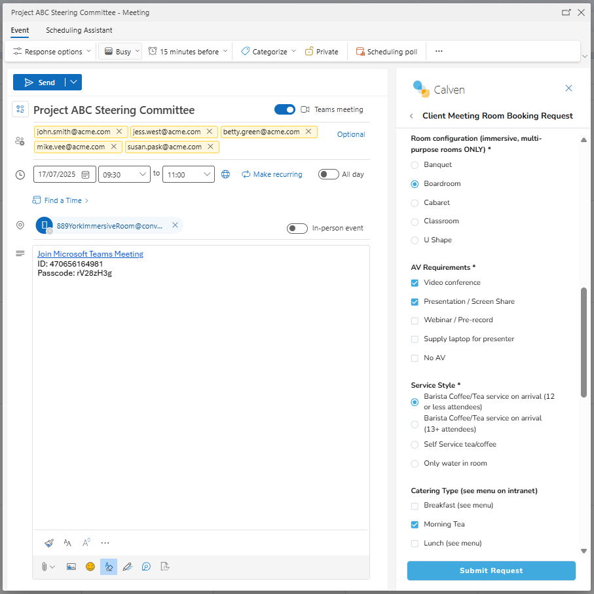Submit the room booking request
594x594 pixels.
click(491, 570)
